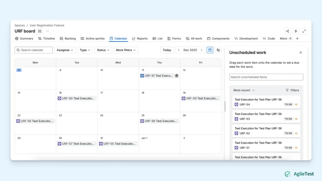Click the URF-54 TO DO status badge
The width and height of the screenshot is (322, 181).
click(288, 104)
